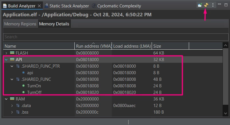Click the TurnOff function green icon
This screenshot has width=230, height=125.
[23, 92]
